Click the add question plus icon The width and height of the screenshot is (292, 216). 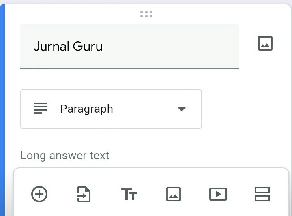[39, 194]
